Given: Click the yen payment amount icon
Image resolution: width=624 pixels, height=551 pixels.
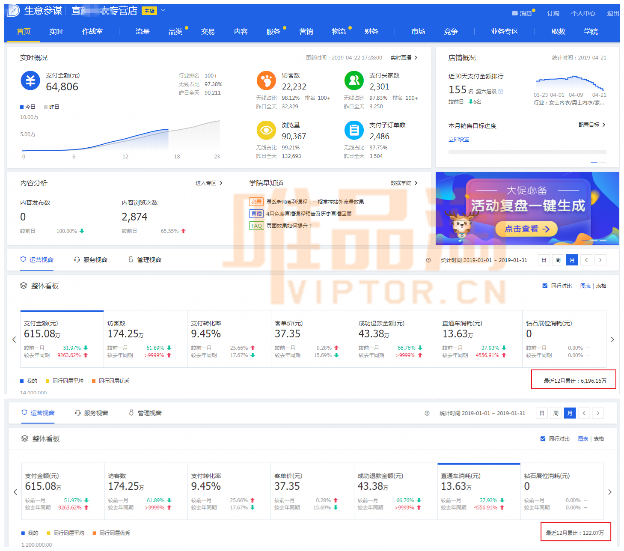Looking at the screenshot, I should point(30,80).
